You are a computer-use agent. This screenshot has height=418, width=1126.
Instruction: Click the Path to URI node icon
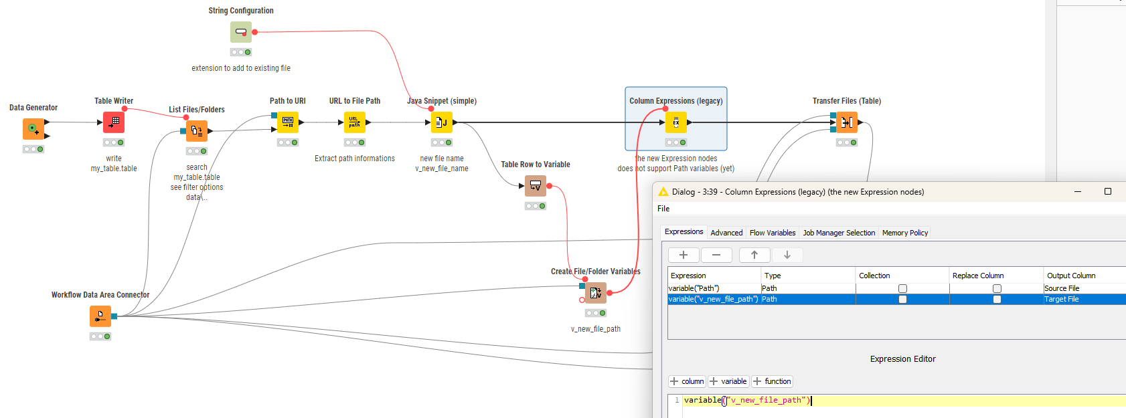[x=288, y=122]
